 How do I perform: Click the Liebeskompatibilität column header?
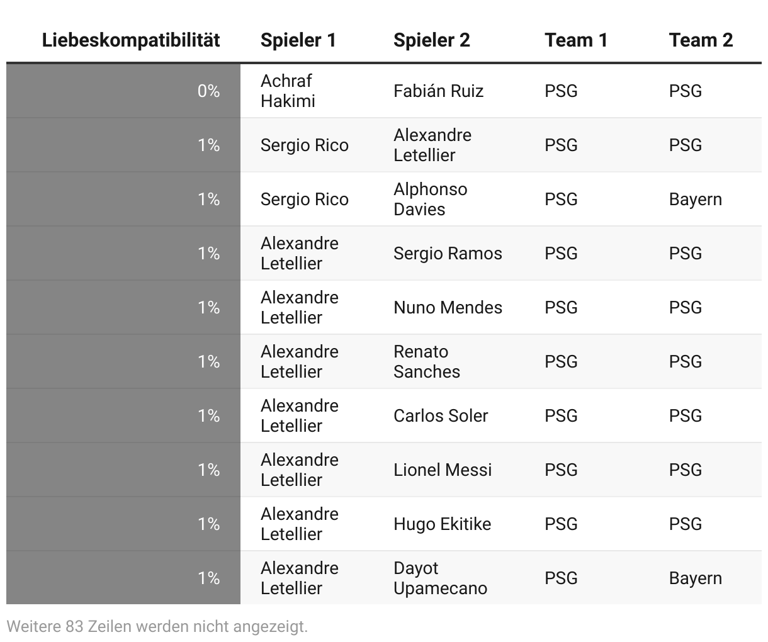click(x=131, y=40)
